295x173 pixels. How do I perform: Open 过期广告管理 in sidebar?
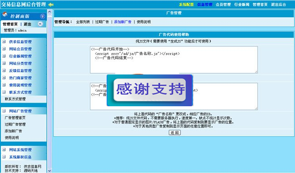tap(15, 124)
